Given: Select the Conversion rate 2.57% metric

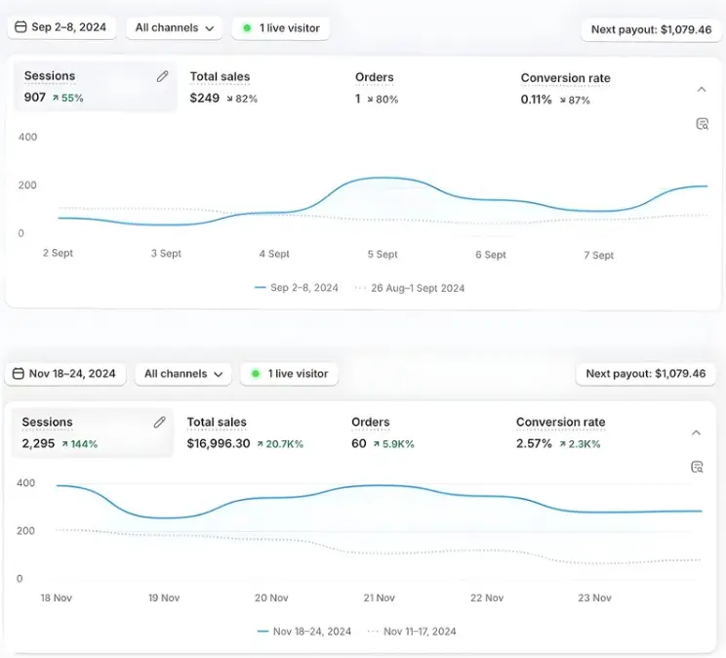Looking at the screenshot, I should click(560, 432).
